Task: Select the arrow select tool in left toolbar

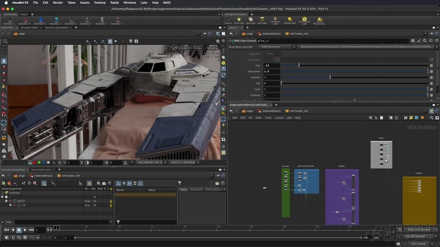Action: [x=4, y=55]
